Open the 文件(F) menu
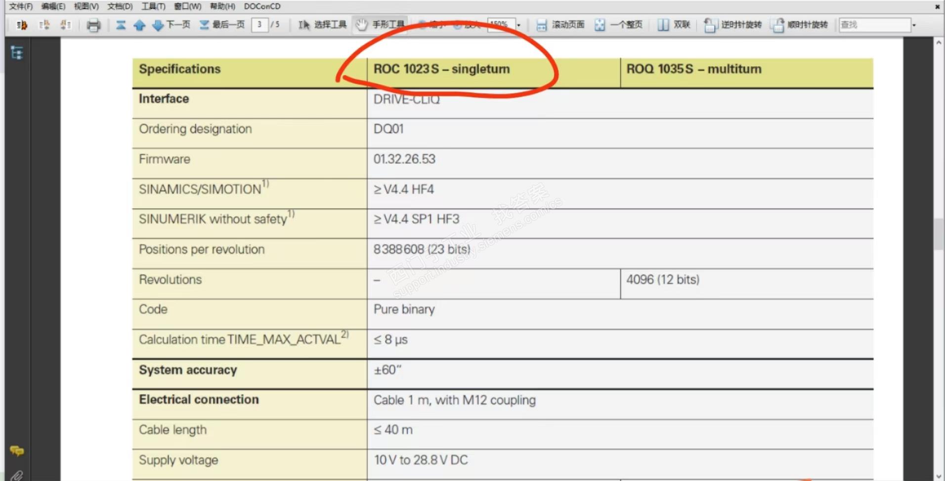The width and height of the screenshot is (945, 481). 21,6
